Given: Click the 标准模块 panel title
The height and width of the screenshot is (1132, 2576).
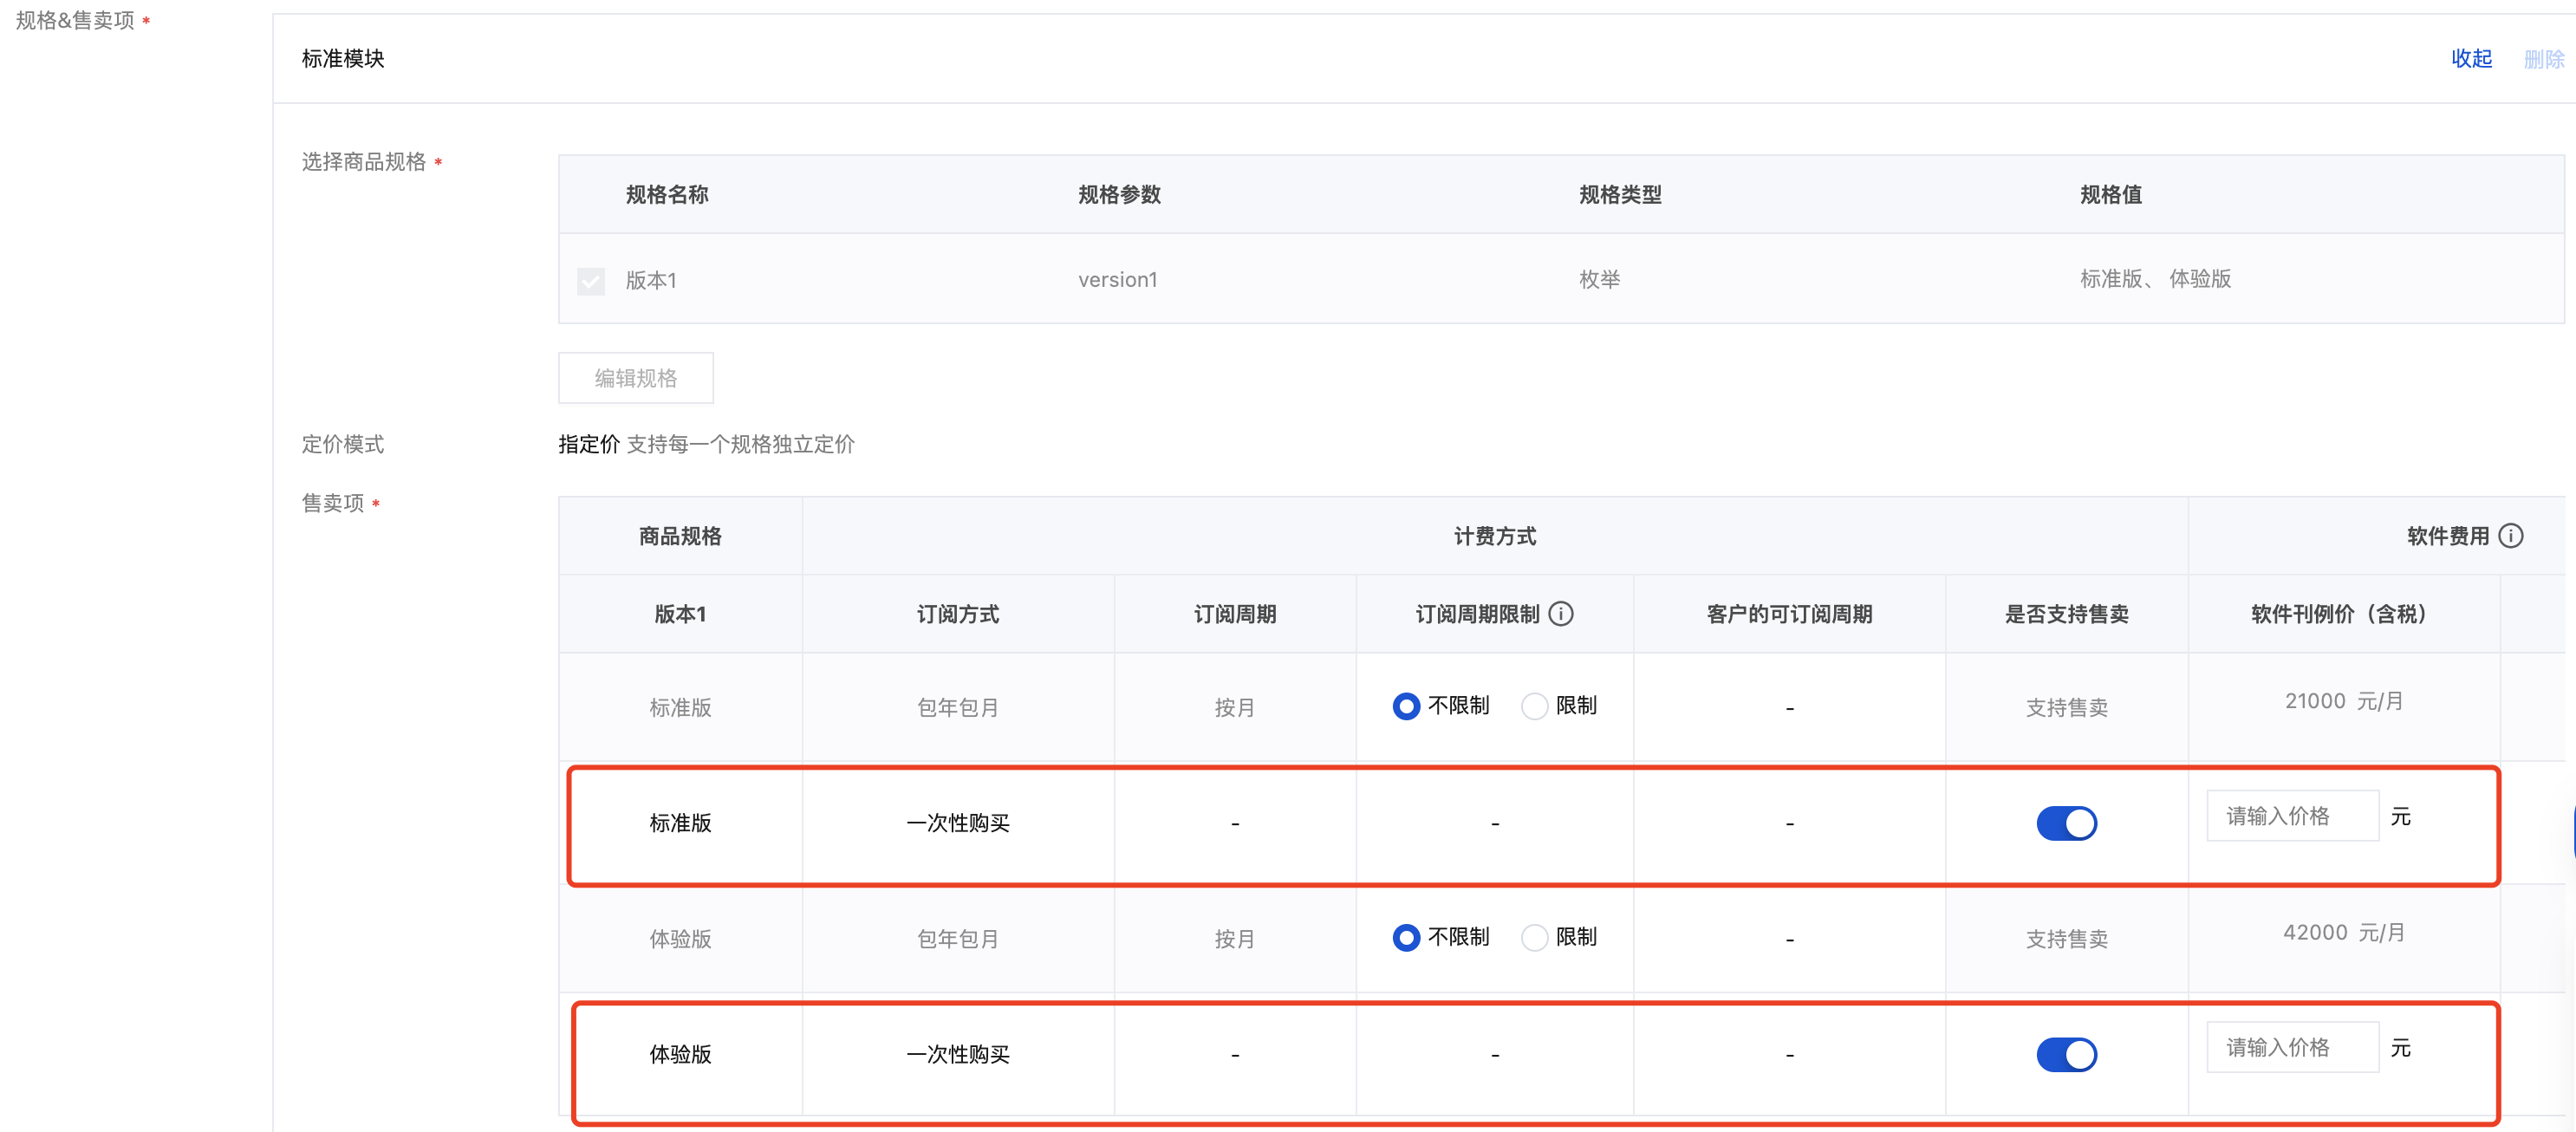Looking at the screenshot, I should pos(343,59).
